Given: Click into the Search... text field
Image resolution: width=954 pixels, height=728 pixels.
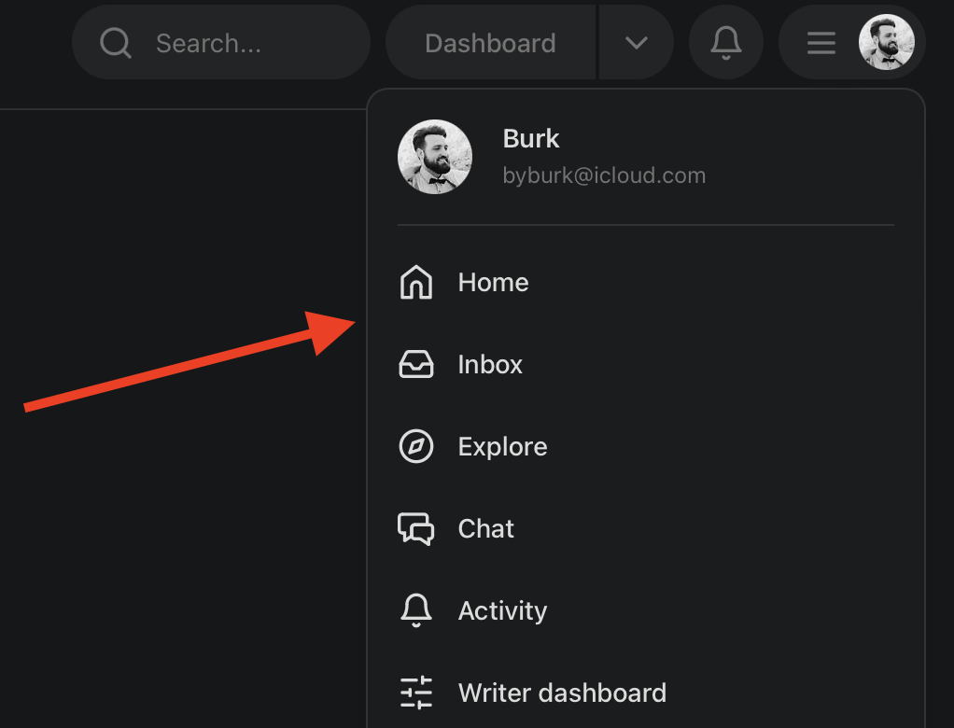Looking at the screenshot, I should (x=243, y=44).
